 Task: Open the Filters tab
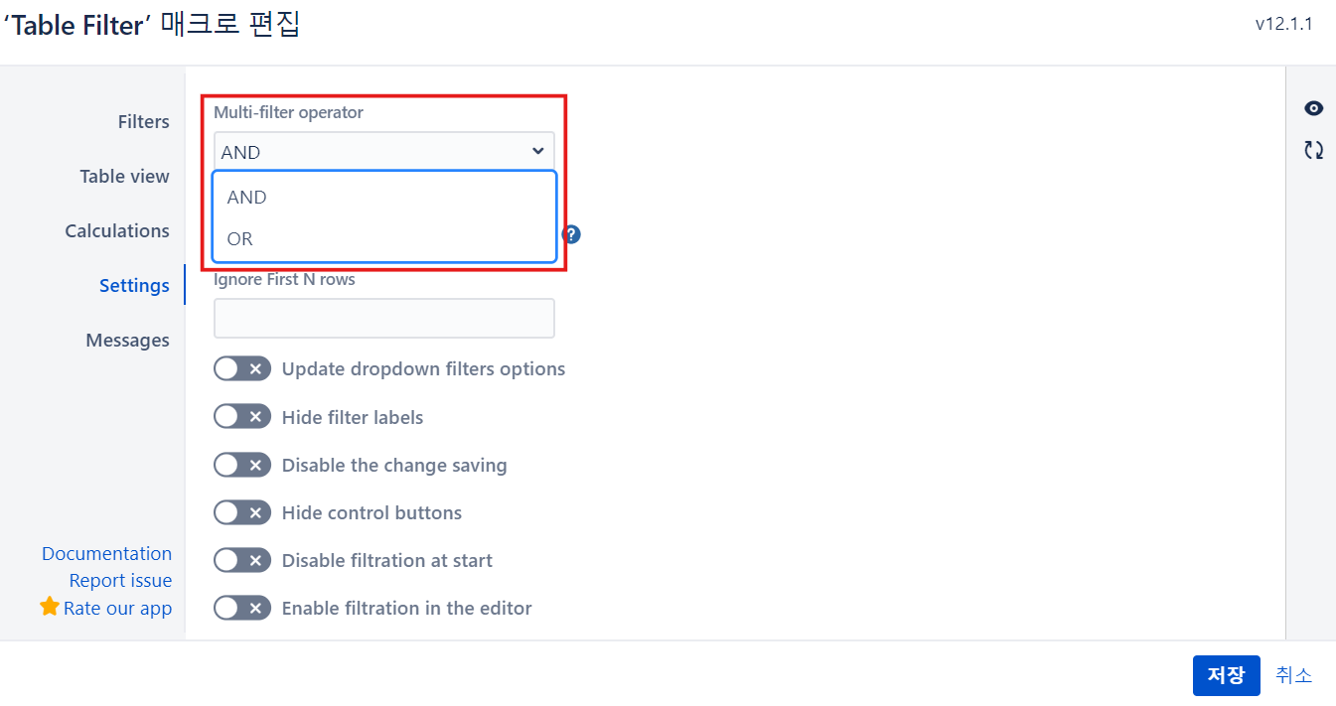pyautogui.click(x=143, y=121)
